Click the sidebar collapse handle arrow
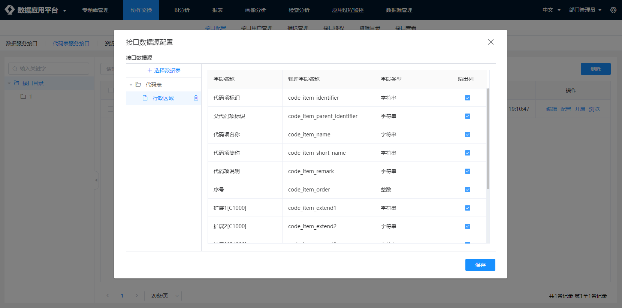Screen dimensions: 622x308 pos(96,180)
